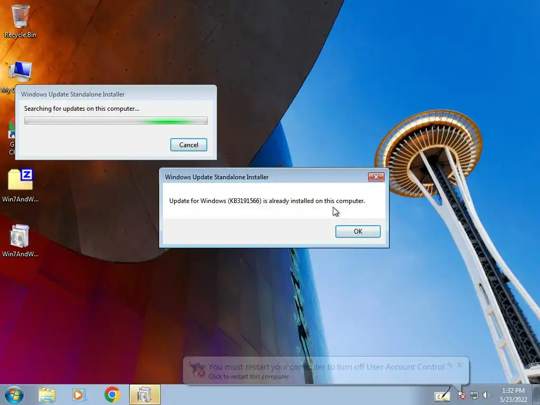The image size is (540, 405).
Task: Dismiss the User Account Control balloon with X
Action: pos(459,365)
